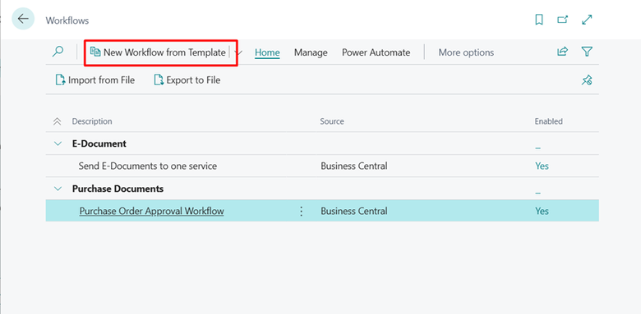Open the filter pane icon
Screen dimensions: 641x314
(x=587, y=52)
